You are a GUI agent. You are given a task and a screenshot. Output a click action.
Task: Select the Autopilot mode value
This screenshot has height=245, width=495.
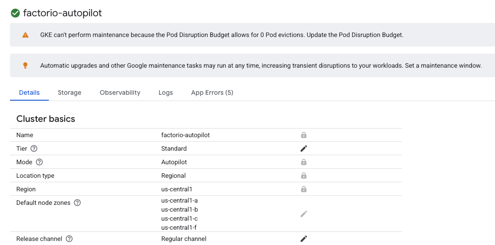click(174, 162)
